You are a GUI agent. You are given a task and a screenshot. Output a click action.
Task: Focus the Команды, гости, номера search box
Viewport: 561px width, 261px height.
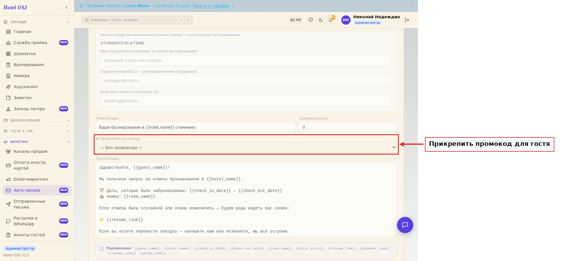[x=137, y=20]
